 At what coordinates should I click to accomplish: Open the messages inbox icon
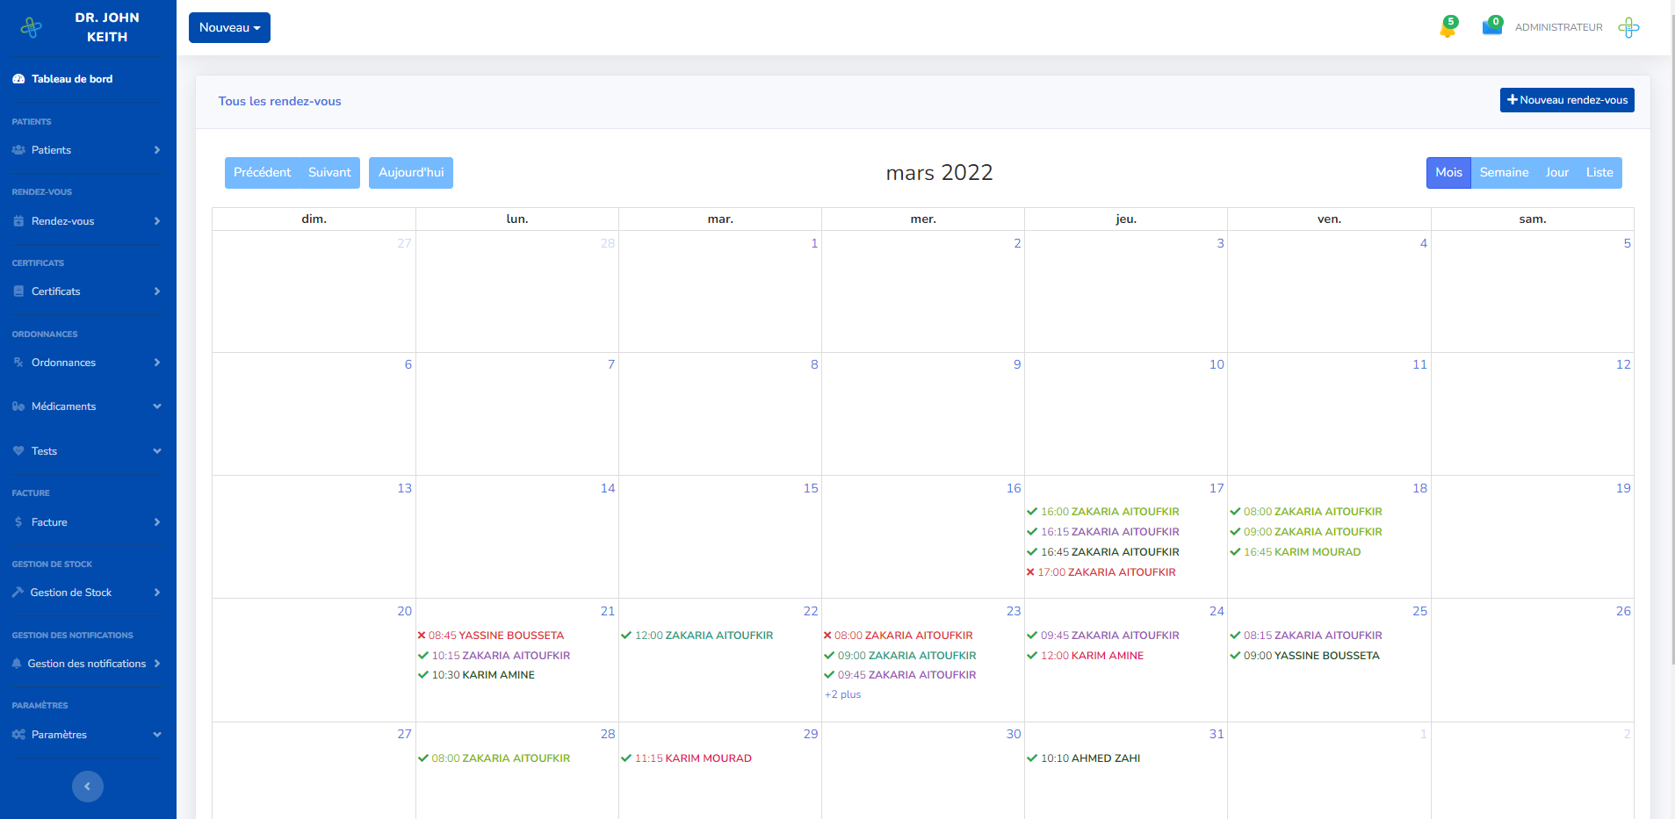[1491, 27]
